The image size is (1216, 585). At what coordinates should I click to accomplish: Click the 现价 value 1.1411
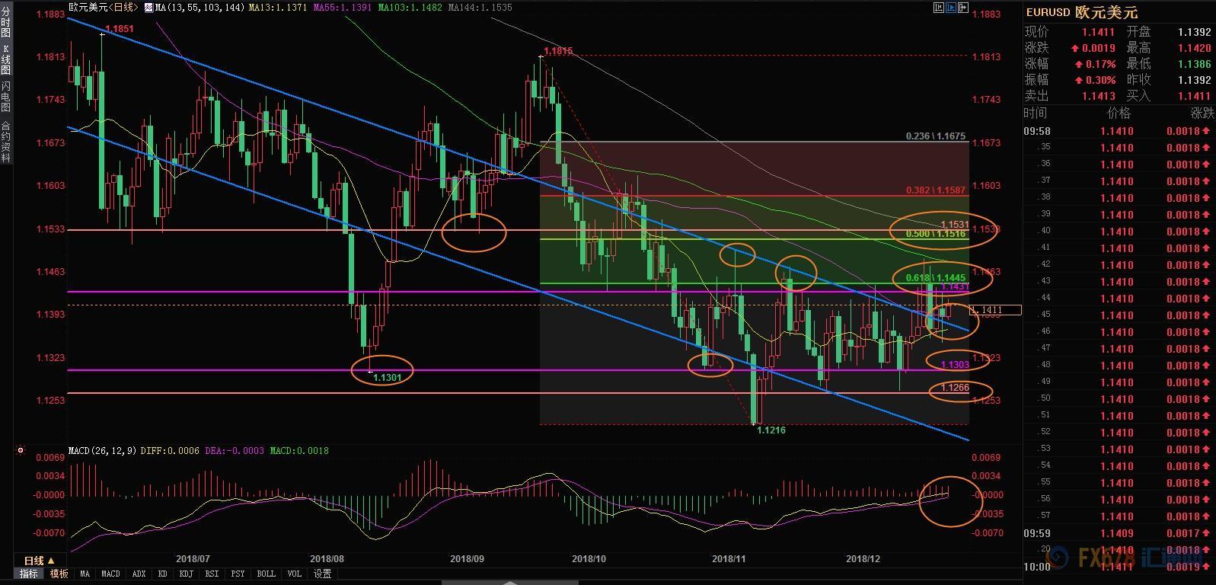click(x=1098, y=32)
